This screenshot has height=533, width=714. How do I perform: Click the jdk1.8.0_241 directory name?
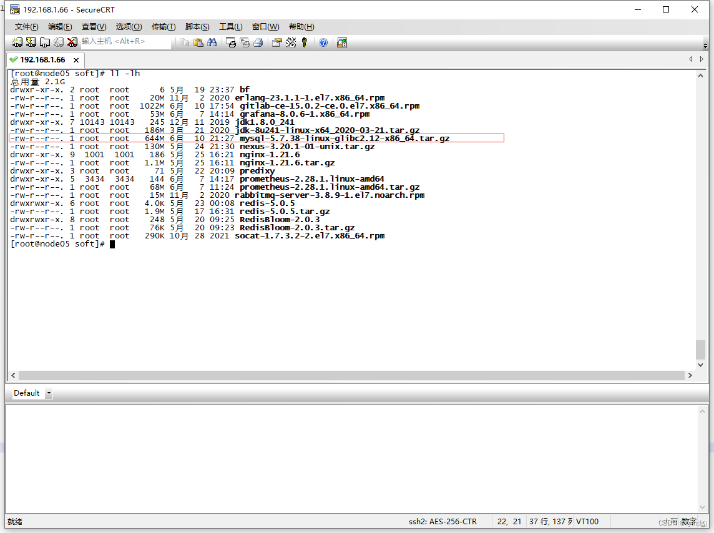(x=265, y=122)
